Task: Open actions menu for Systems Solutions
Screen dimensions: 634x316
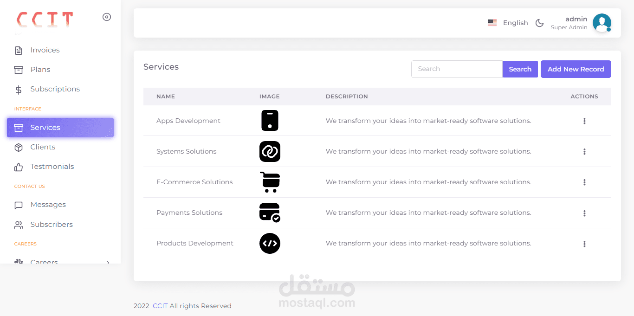Action: (584, 152)
